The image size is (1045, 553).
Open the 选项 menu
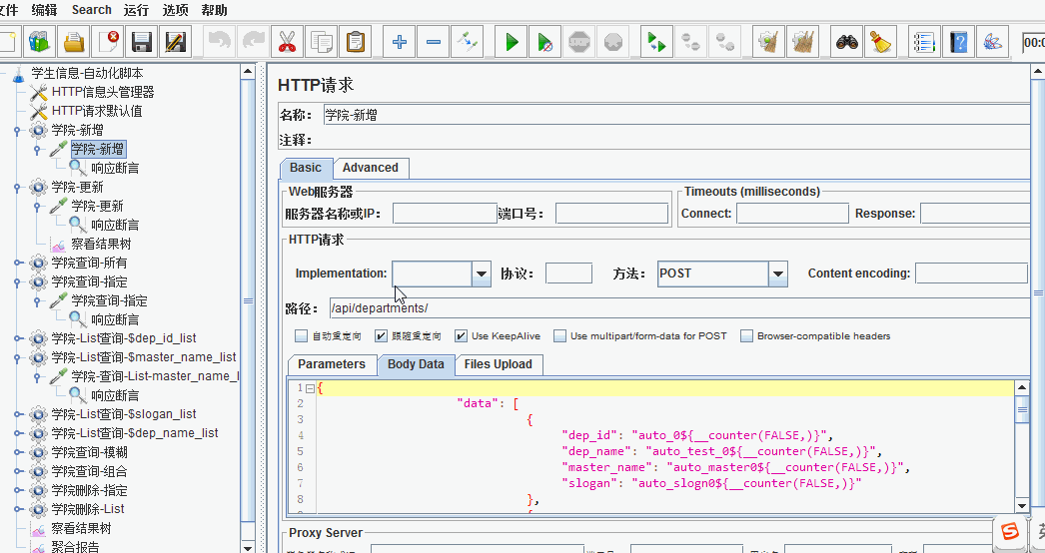[x=175, y=10]
